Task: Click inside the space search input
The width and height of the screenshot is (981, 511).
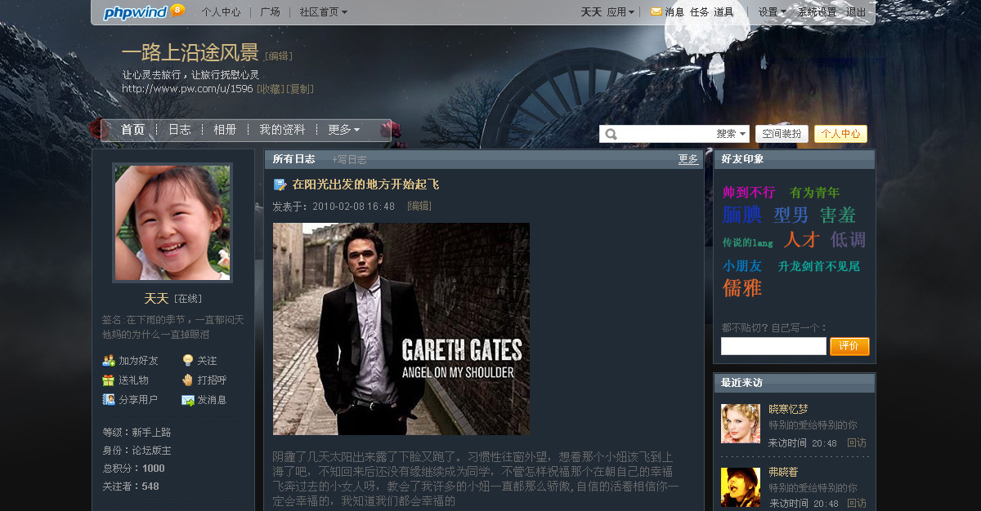Action: [666, 134]
